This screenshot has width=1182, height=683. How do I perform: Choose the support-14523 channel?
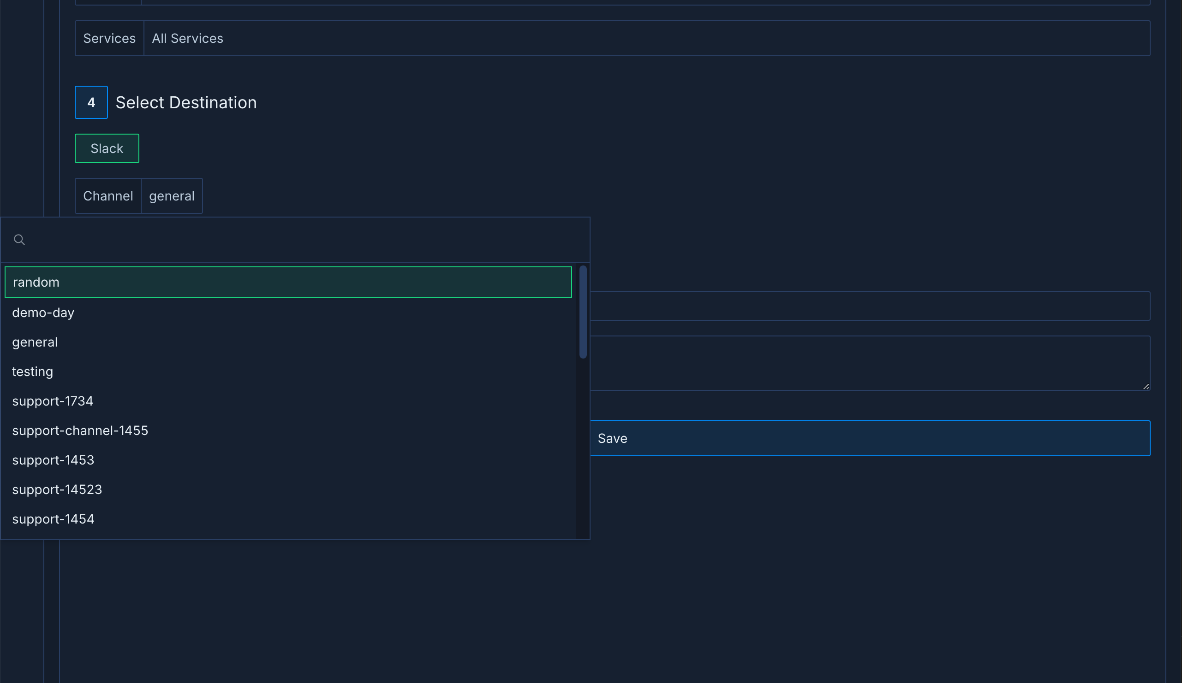point(57,489)
